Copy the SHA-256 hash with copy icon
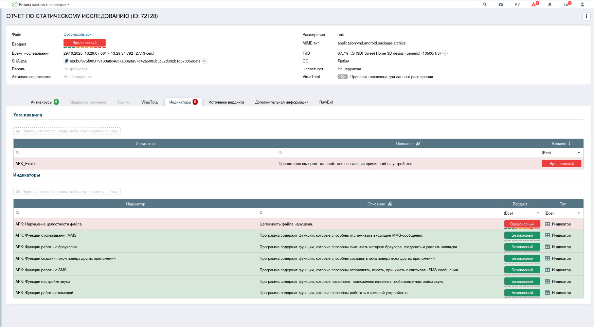The width and height of the screenshot is (594, 327). [66, 61]
